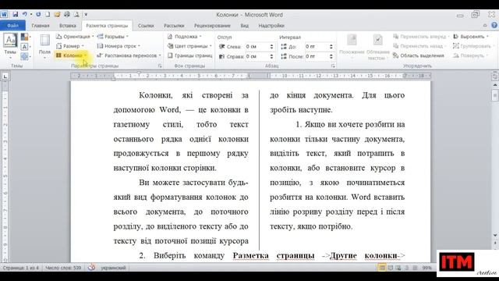The width and height of the screenshot is (499, 281).
Task: Click the Справа indent input field
Action: (x=257, y=56)
